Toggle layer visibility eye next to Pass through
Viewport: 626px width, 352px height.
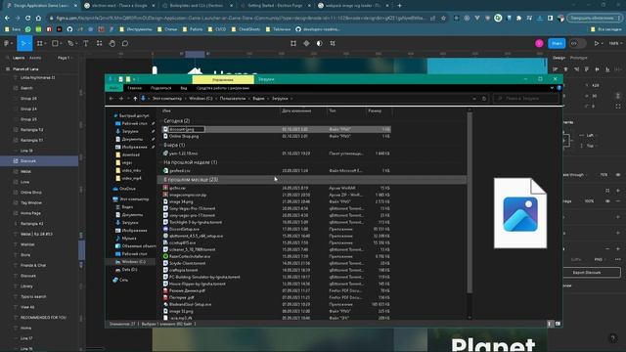[x=618, y=175]
